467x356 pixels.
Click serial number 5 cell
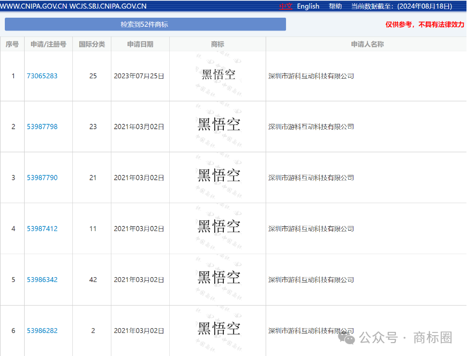pos(13,280)
